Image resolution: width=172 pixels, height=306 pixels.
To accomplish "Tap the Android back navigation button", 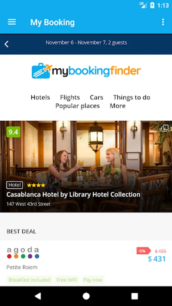I will (x=38, y=296).
